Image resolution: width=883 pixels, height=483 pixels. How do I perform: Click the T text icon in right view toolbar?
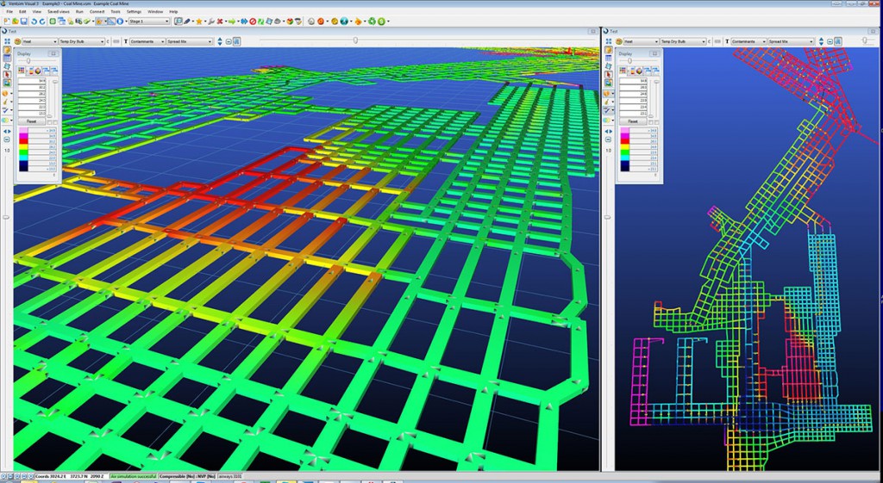click(727, 41)
